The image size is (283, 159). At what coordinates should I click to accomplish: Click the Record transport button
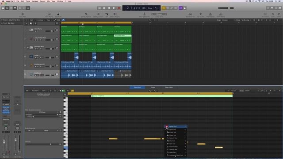click(x=119, y=8)
